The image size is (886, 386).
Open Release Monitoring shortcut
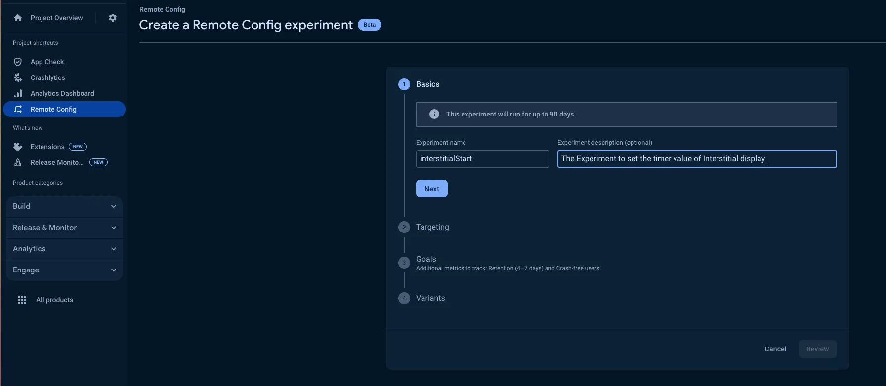(57, 162)
